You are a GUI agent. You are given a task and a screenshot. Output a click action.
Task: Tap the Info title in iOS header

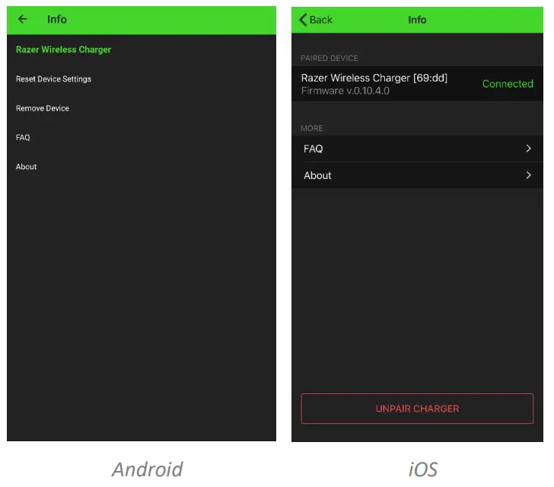click(417, 20)
